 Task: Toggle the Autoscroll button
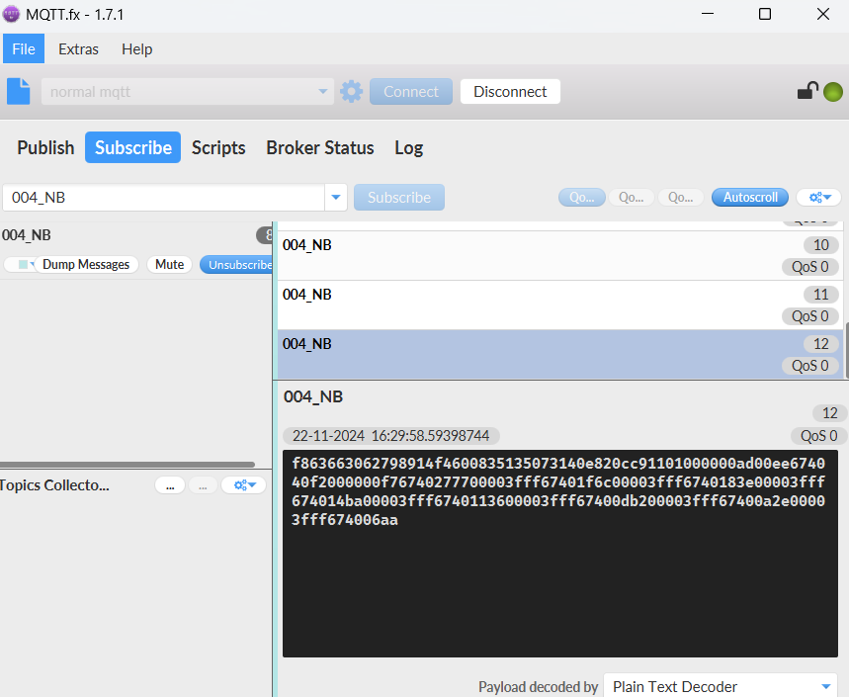(x=750, y=198)
